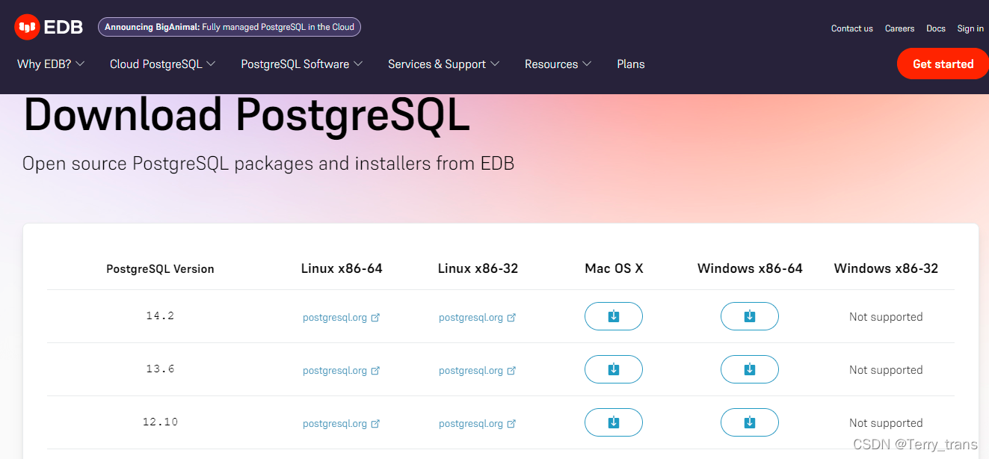The height and width of the screenshot is (459, 989).
Task: Open postgresql.org link for 13.6 Linux x86-64
Action: [342, 370]
